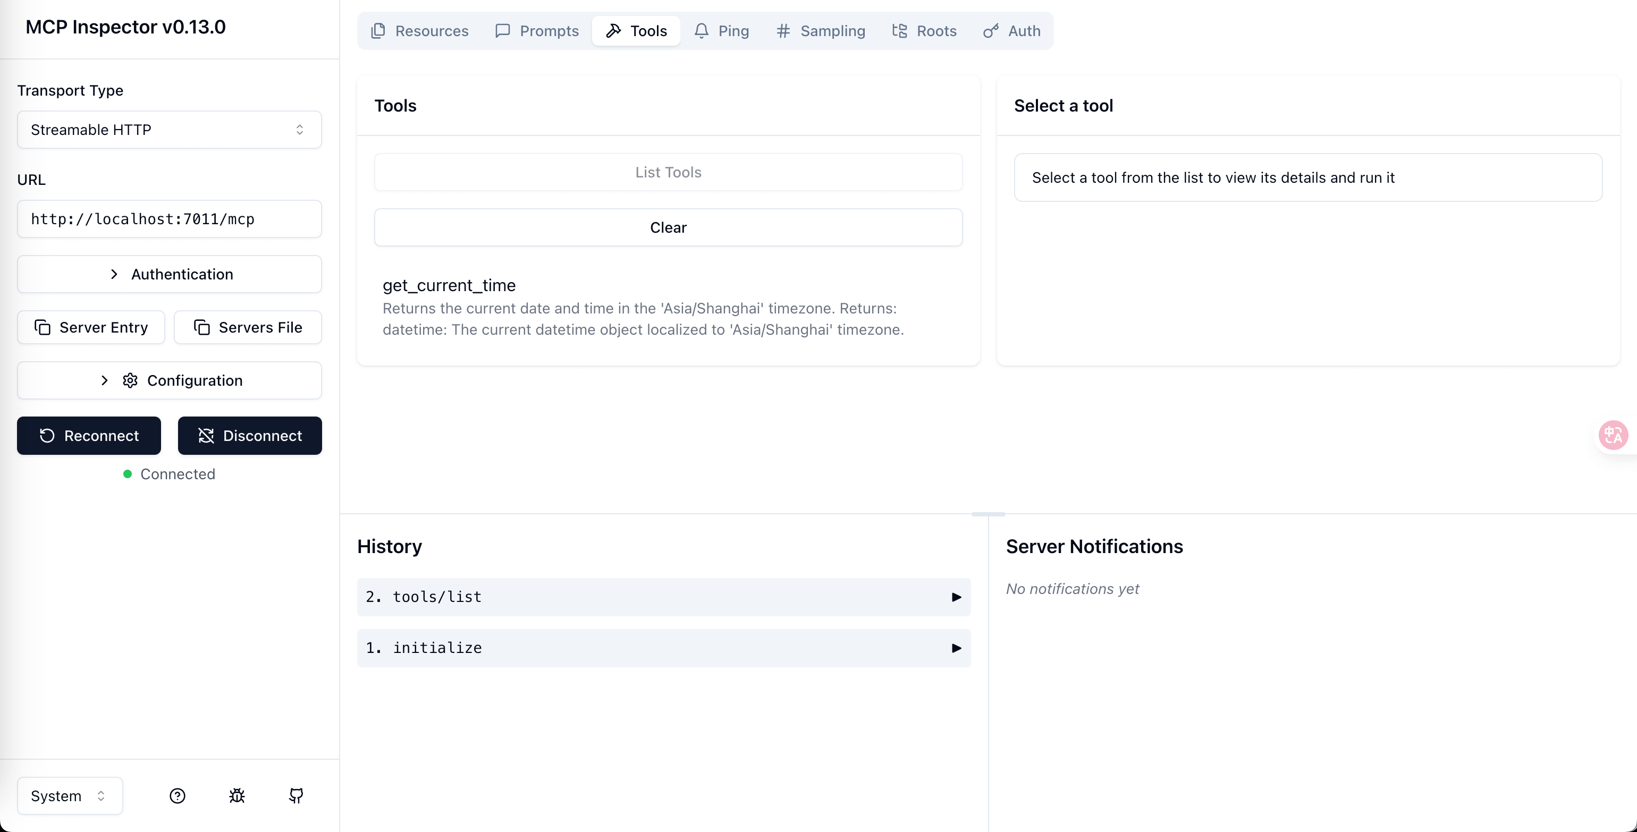Select the get_current_time tool
The image size is (1637, 832).
668,308
